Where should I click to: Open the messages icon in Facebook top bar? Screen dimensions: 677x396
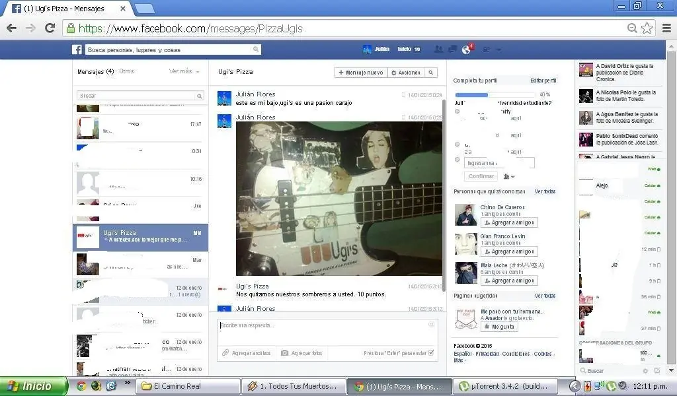[x=452, y=49]
